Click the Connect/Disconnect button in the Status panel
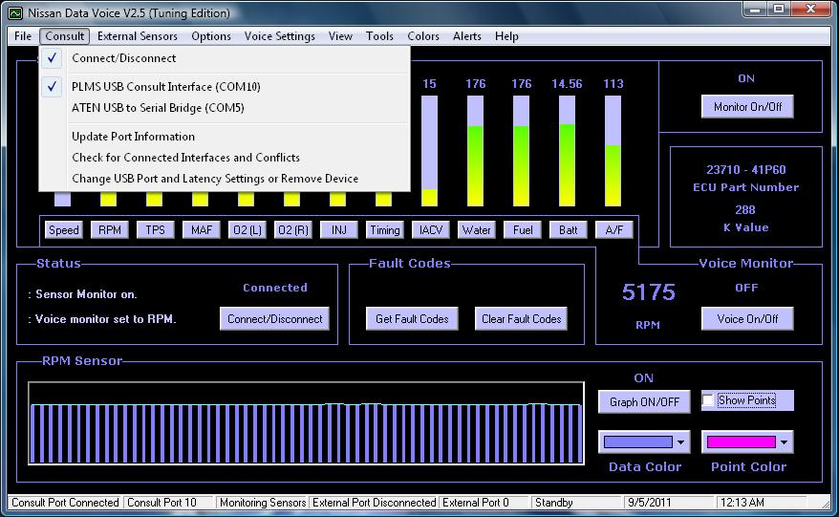The height and width of the screenshot is (517, 839). (274, 319)
